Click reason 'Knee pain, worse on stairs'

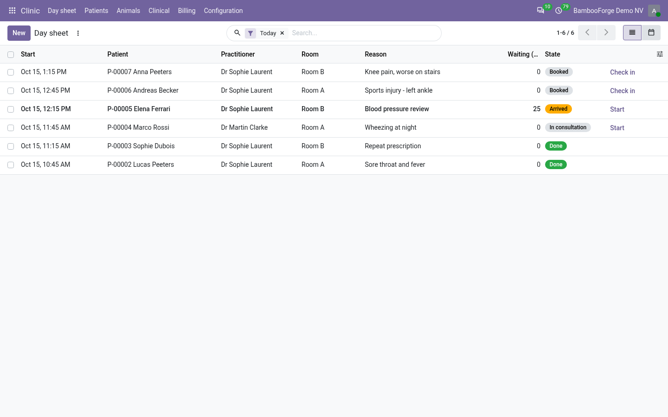tap(402, 72)
